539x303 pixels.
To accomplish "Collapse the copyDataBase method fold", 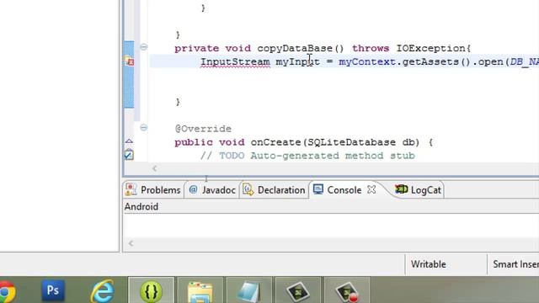I will coord(144,47).
